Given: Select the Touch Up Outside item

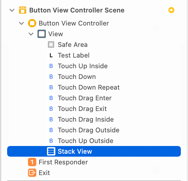Looking at the screenshot, I should pos(85,141).
